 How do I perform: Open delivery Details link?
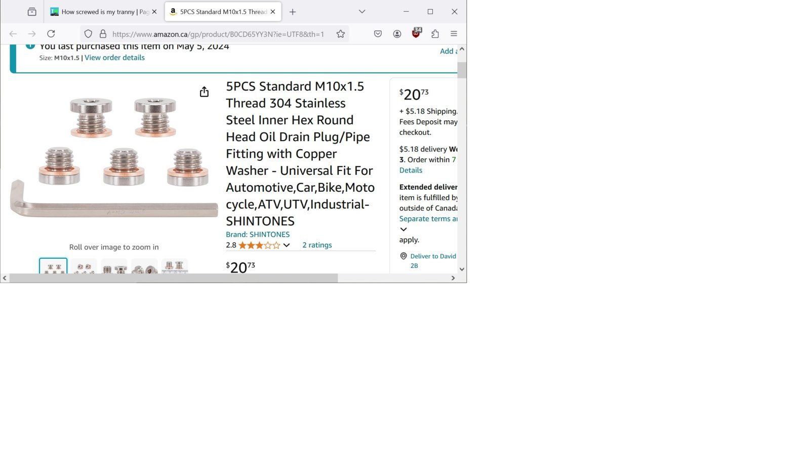pos(411,170)
